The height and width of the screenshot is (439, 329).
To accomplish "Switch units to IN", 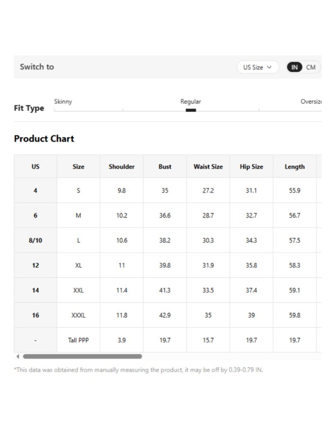I will [294, 67].
